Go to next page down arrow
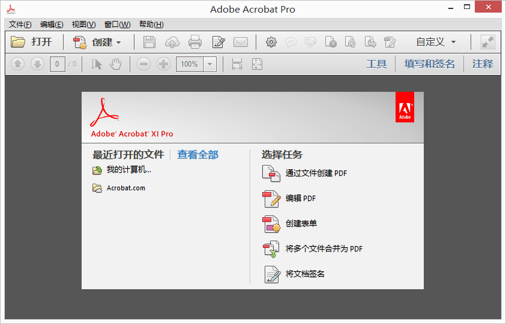 click(x=37, y=64)
